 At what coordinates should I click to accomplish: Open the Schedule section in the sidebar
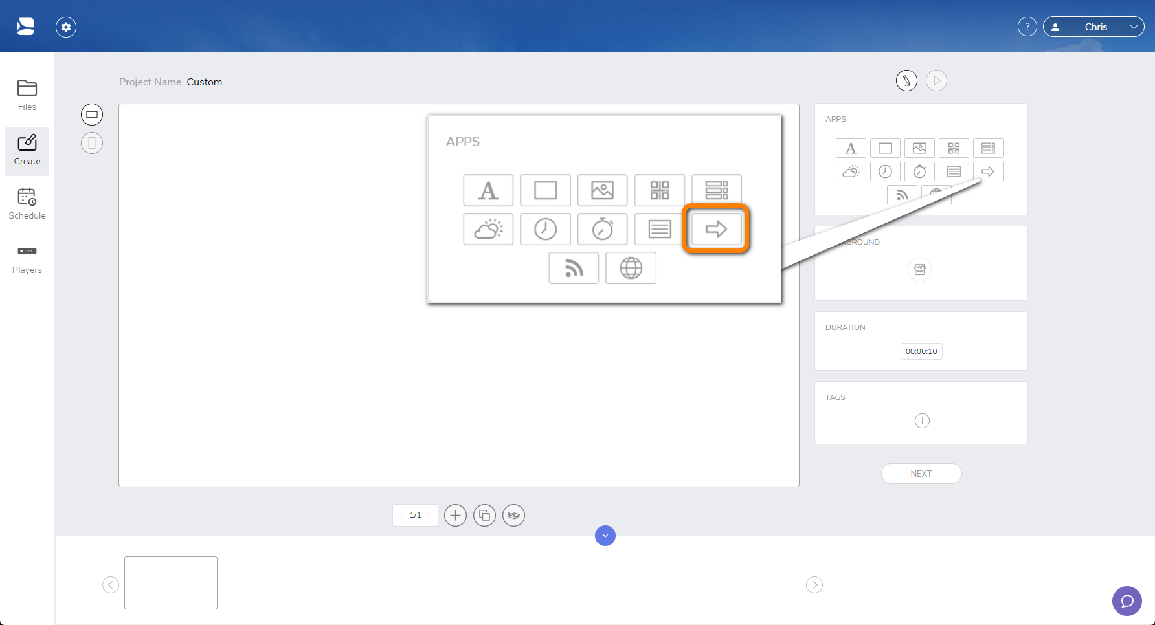click(x=27, y=203)
